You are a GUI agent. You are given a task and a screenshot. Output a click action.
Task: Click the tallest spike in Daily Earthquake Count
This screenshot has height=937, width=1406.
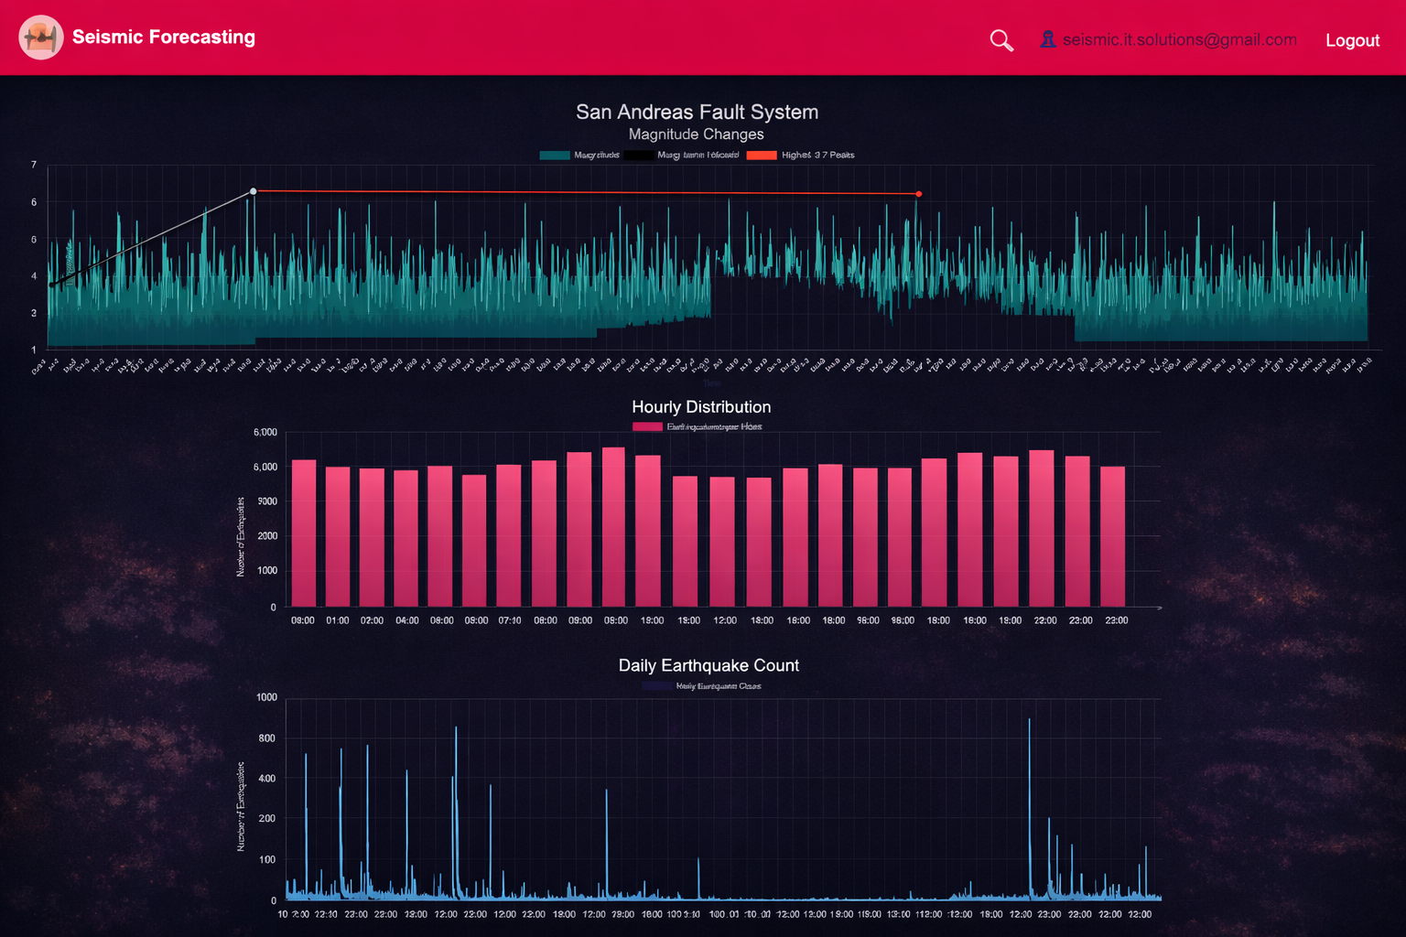click(x=1029, y=805)
